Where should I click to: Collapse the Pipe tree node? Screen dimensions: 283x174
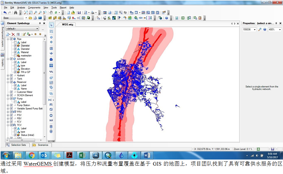coord(8,39)
